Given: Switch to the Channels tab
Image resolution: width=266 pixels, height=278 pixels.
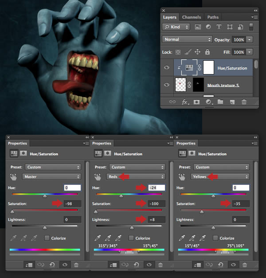Looking at the screenshot, I should (x=192, y=17).
